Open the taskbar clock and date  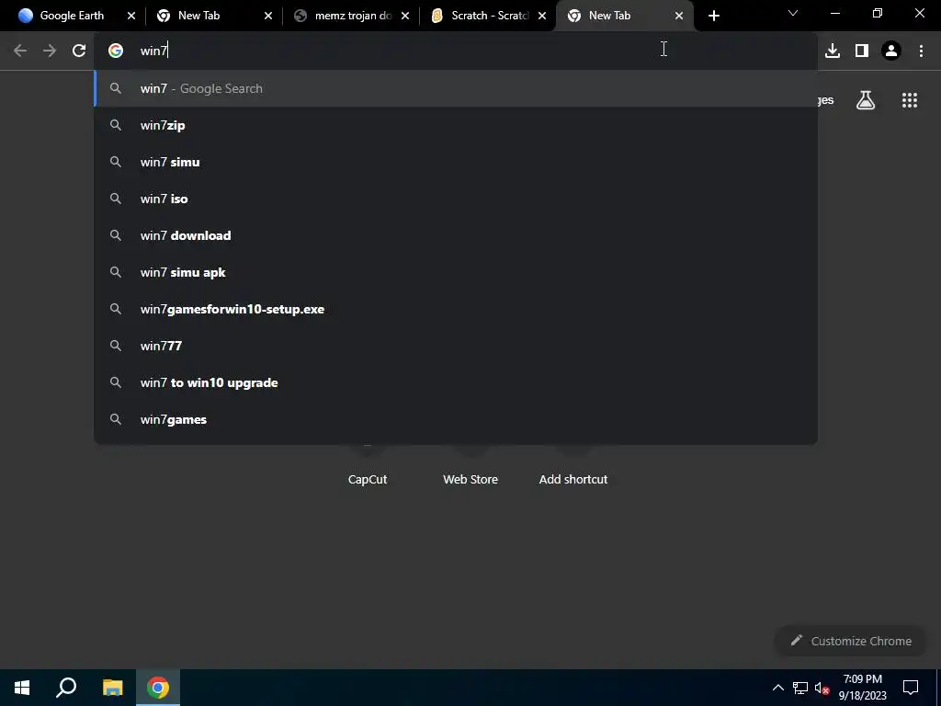pos(862,688)
